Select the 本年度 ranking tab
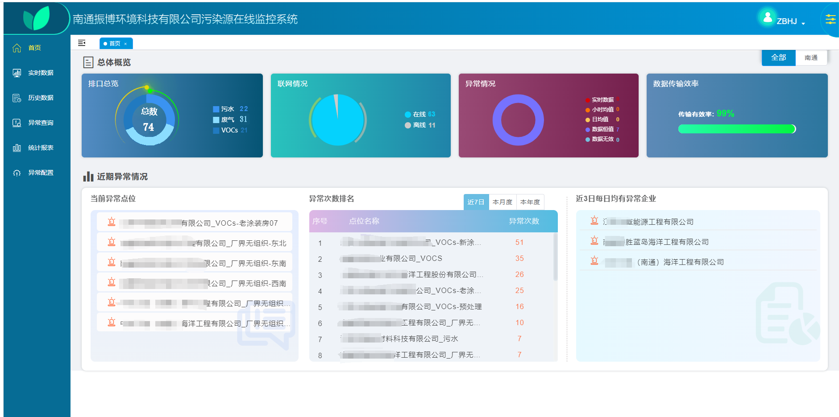Image resolution: width=839 pixels, height=417 pixels. coord(530,202)
